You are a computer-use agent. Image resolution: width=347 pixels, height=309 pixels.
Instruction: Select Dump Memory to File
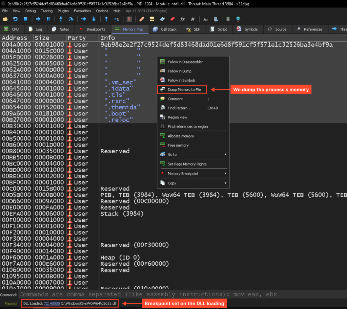184,90
